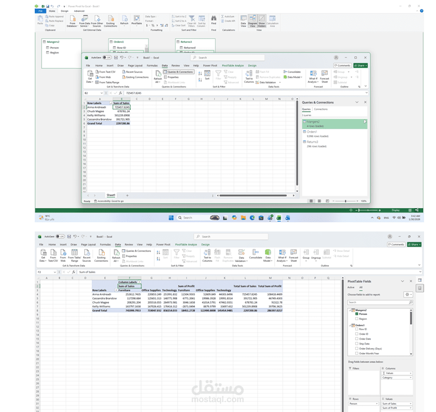
Task: Open Sum of Profit dropdown in Values area
Action: pyautogui.click(x=410, y=408)
